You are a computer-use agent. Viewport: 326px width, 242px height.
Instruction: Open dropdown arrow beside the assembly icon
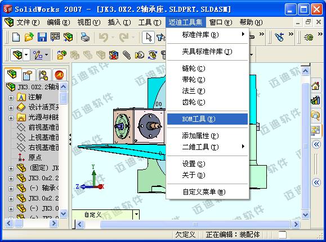(x=26, y=55)
